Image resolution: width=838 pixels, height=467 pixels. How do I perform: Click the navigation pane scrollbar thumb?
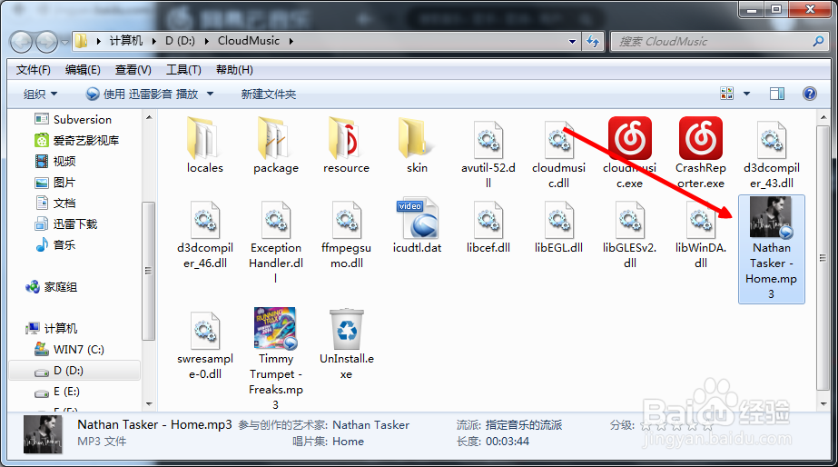point(148,271)
